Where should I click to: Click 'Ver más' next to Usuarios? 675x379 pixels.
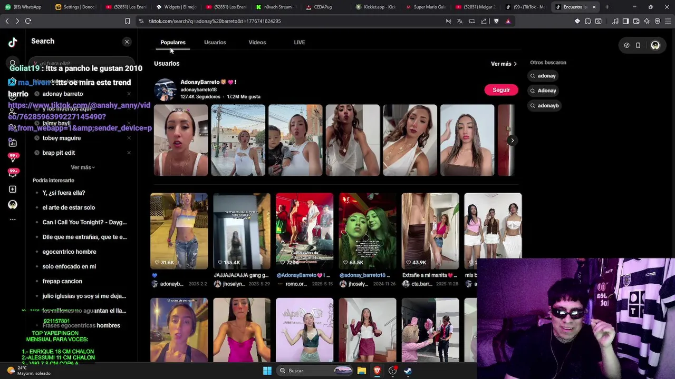click(x=504, y=64)
